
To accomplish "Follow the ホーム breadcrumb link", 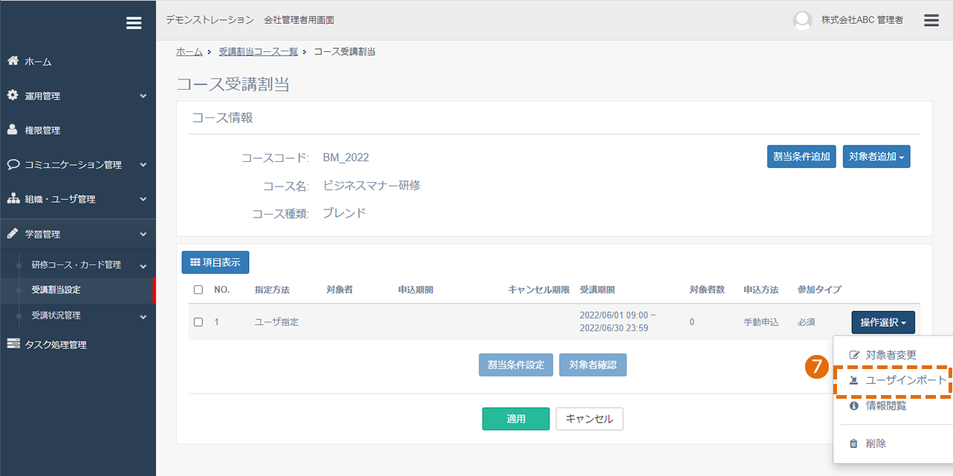I will (190, 51).
